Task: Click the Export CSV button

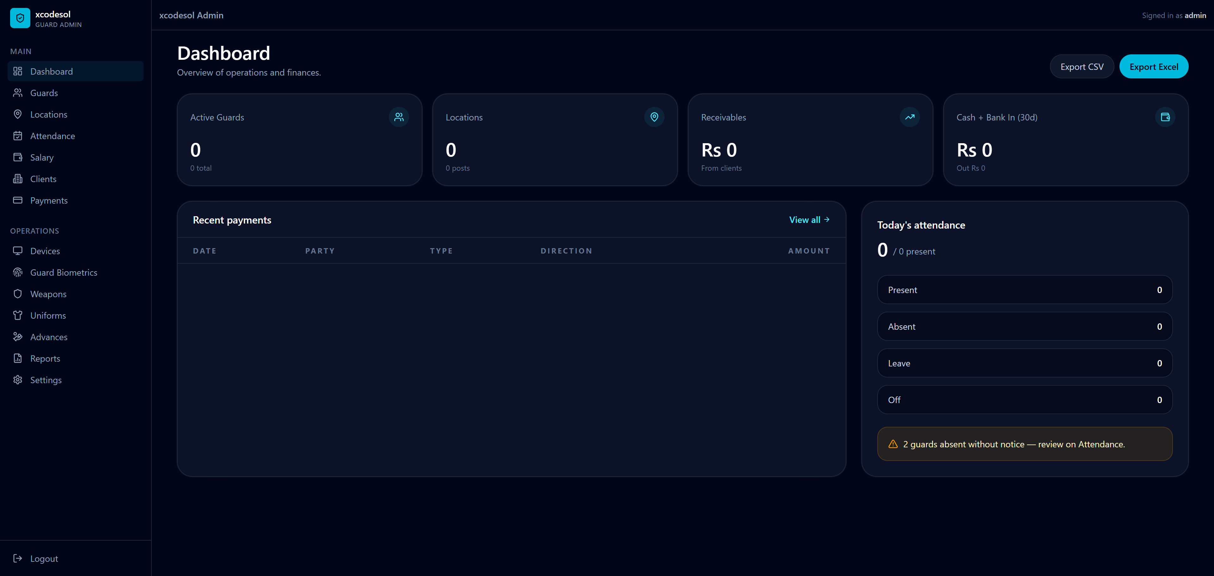Action: (1082, 66)
